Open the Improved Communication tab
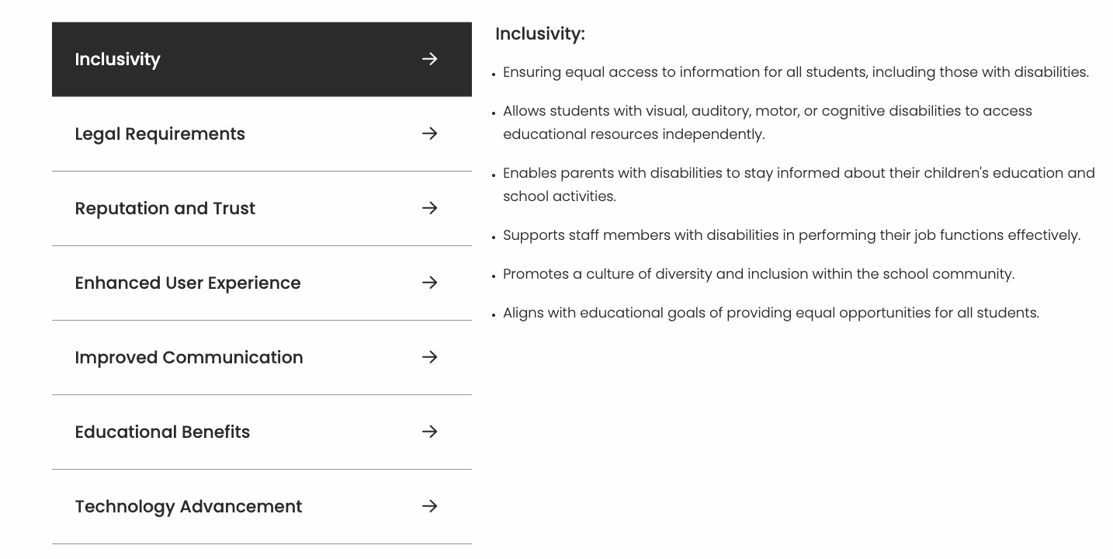 pyautogui.click(x=189, y=358)
